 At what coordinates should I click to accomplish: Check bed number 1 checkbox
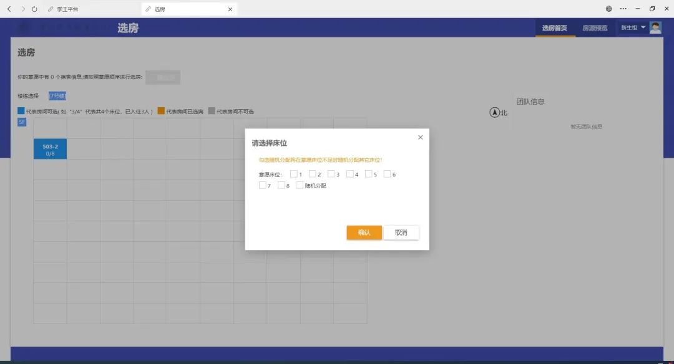click(294, 175)
